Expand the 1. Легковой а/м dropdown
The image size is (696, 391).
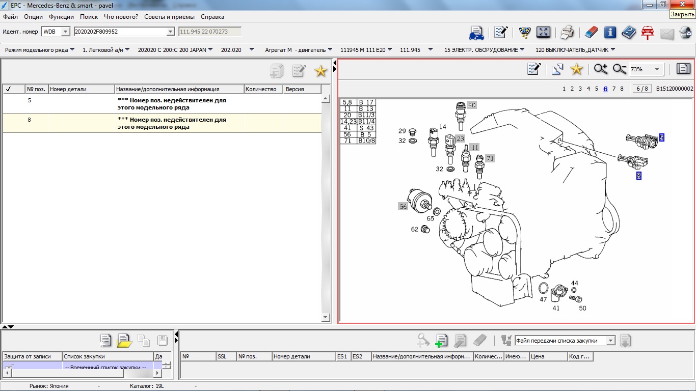click(127, 50)
